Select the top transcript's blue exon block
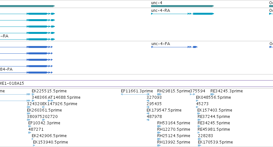273x147 pixels. point(38,14)
